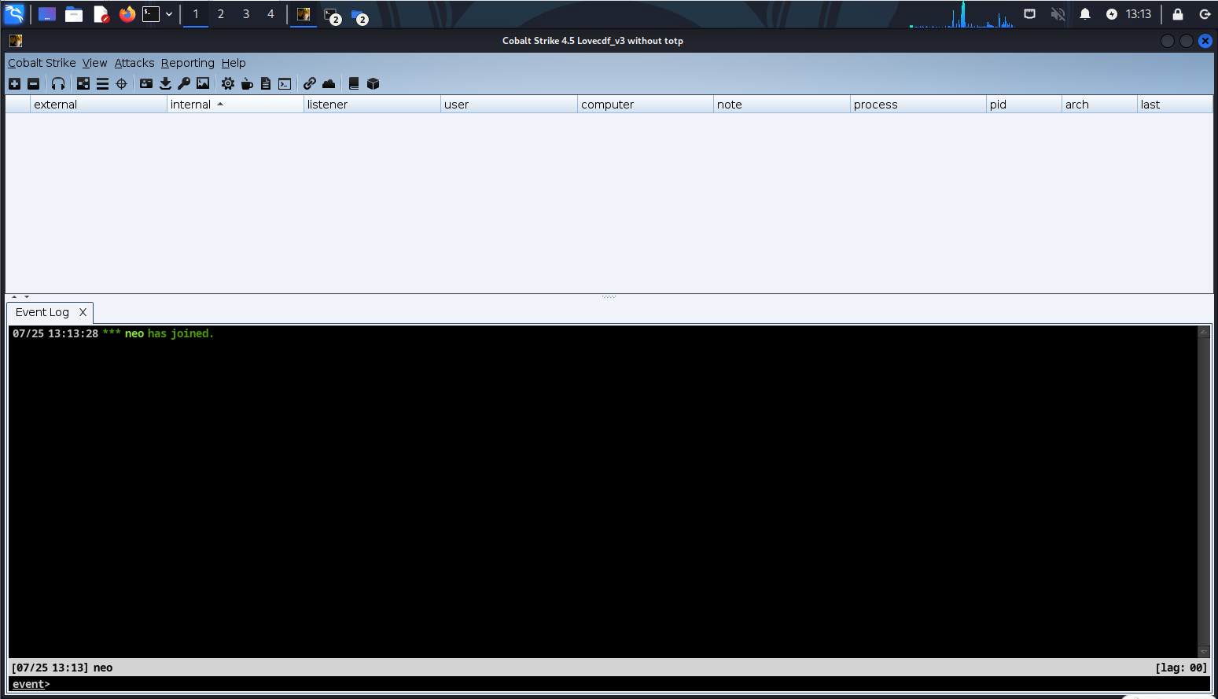Switch to session table view icon
The width and height of the screenshot is (1218, 699).
click(102, 83)
